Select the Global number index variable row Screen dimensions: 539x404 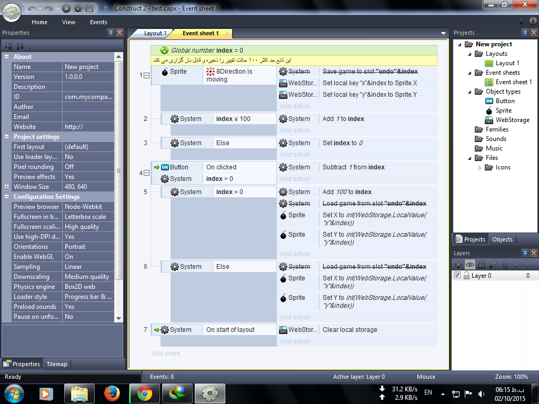tap(294, 50)
